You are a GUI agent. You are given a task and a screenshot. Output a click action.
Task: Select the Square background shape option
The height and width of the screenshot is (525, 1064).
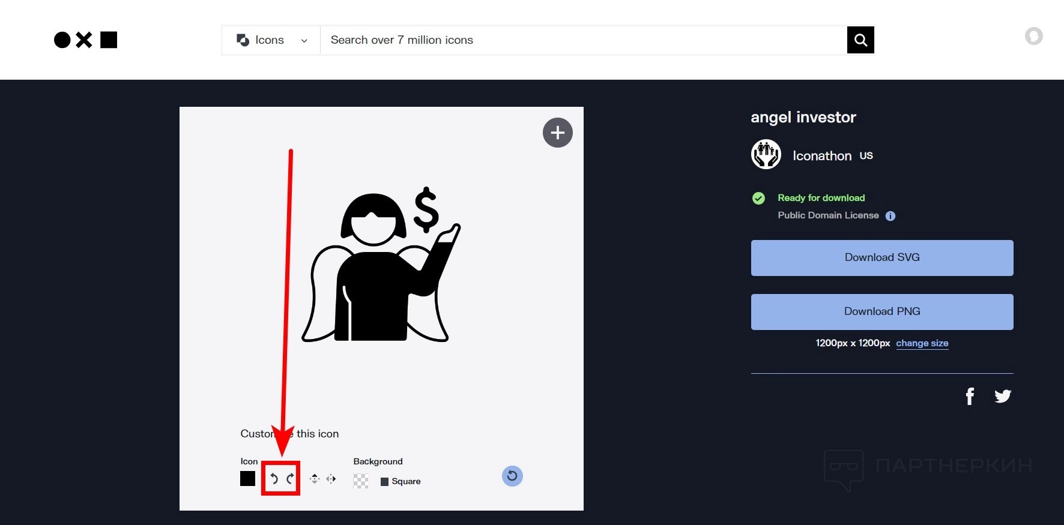point(401,481)
